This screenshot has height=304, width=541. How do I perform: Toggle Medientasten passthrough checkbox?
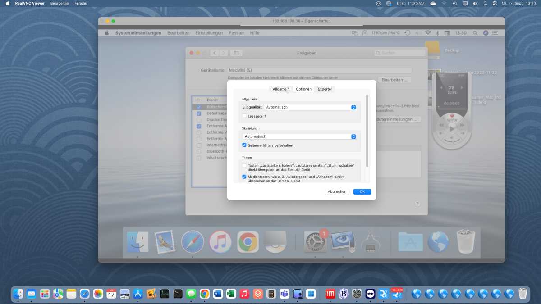pyautogui.click(x=244, y=177)
